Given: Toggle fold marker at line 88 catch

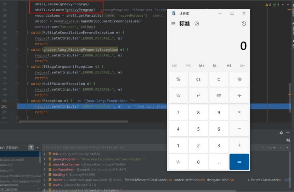Looking at the screenshot, I should 17,33.
